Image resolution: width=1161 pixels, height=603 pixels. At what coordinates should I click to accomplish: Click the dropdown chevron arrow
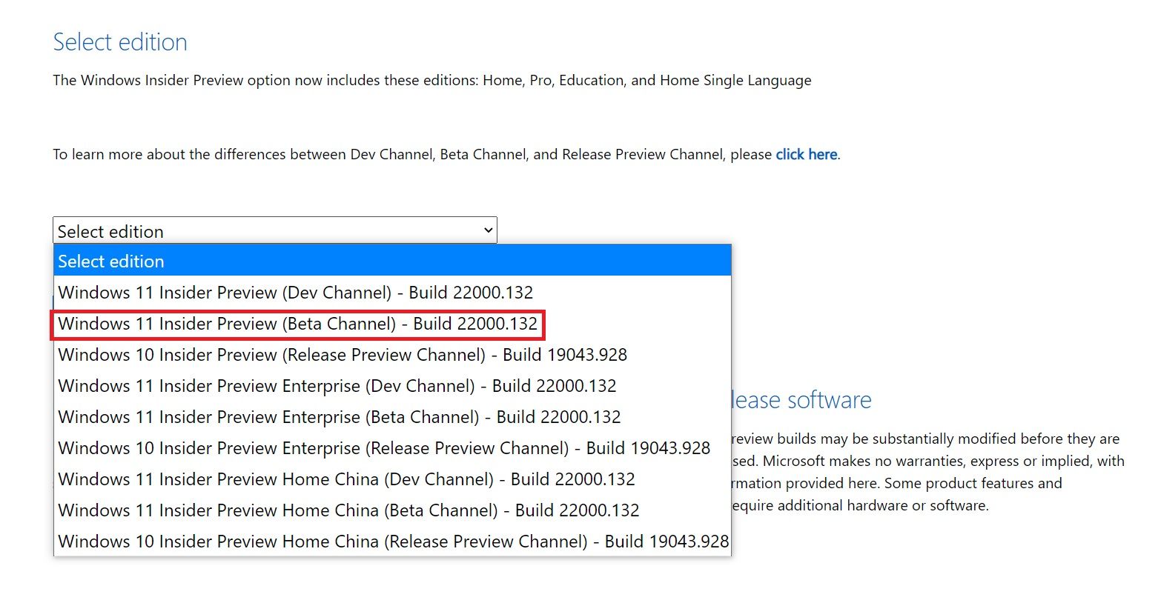[488, 230]
